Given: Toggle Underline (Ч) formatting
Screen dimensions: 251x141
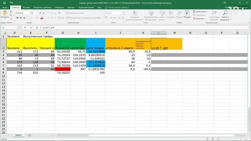Looking at the screenshot, I should tap(24, 18).
